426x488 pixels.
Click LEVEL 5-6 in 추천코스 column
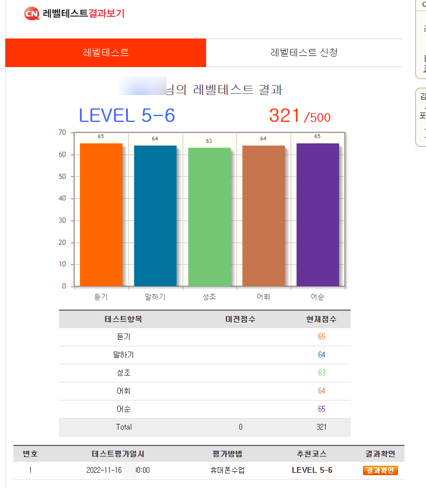point(312,471)
